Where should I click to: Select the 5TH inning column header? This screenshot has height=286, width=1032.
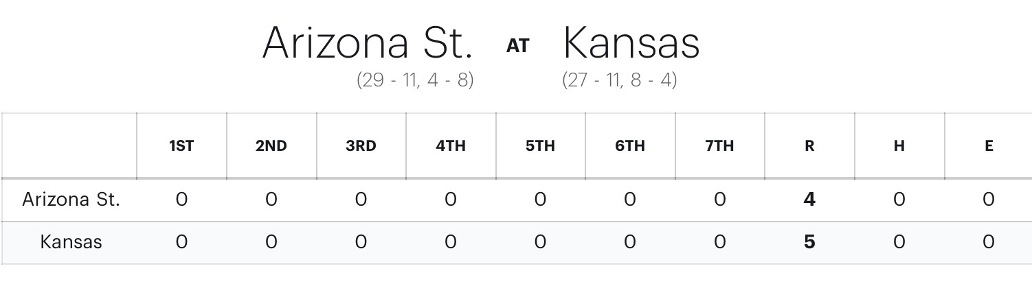[540, 145]
